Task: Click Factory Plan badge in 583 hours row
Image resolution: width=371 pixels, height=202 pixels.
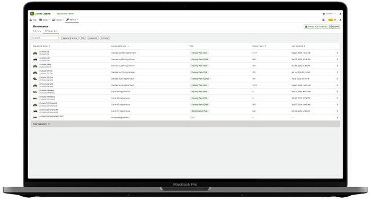Action: click(x=200, y=59)
